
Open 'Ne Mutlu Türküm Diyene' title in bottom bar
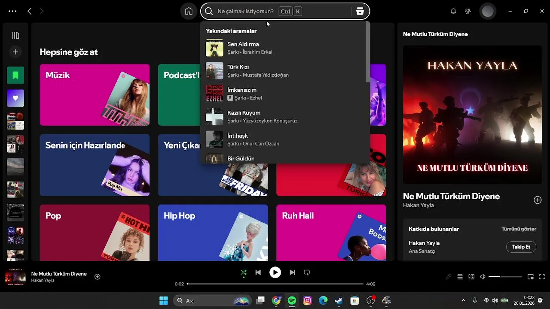coord(59,274)
